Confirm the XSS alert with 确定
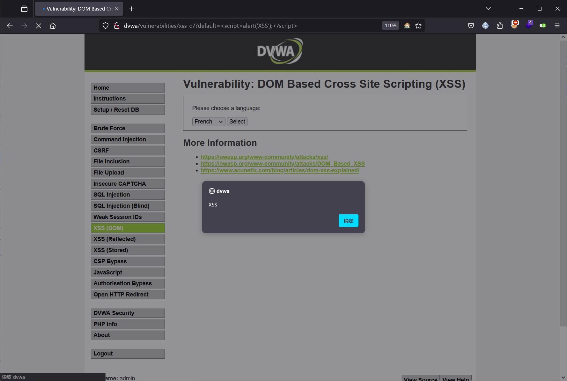The width and height of the screenshot is (567, 381). 348,220
